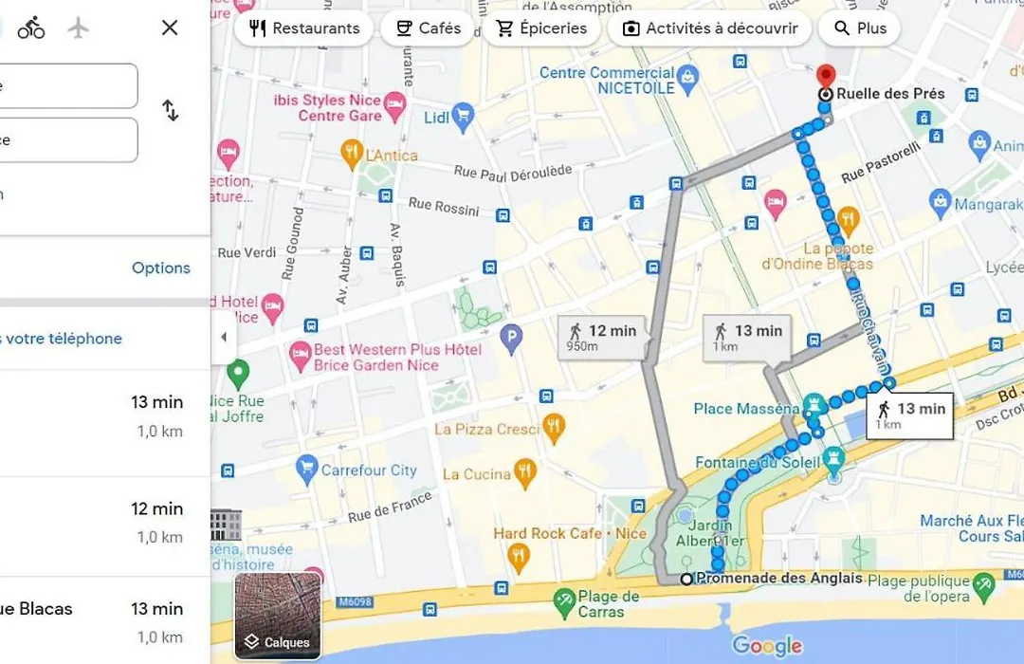The image size is (1024, 664).
Task: Click the blue parking marker on the map
Action: coord(511,340)
